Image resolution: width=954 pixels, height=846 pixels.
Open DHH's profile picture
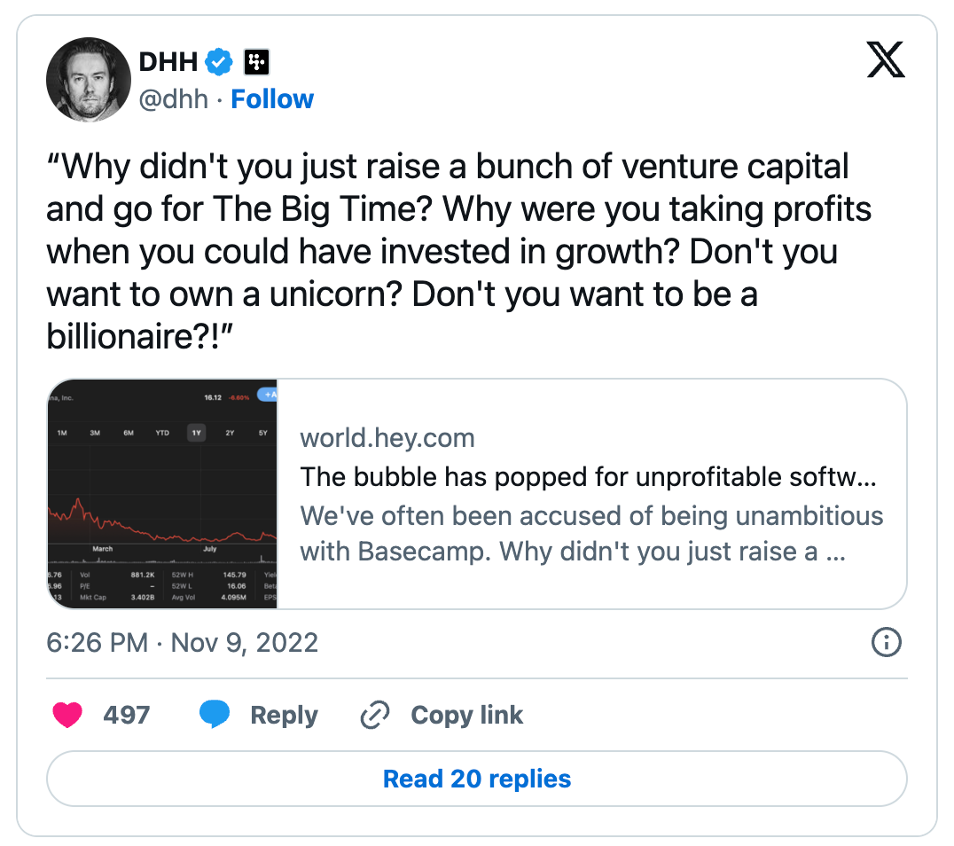[x=89, y=80]
